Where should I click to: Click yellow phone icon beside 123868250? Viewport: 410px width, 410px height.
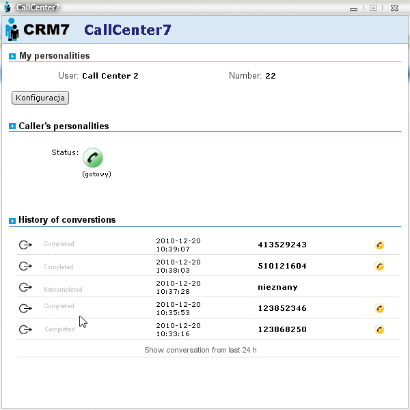[379, 329]
